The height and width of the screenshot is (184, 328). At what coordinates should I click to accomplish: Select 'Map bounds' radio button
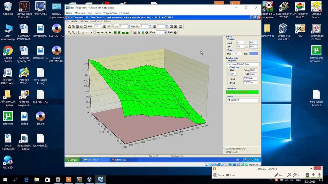coord(226,152)
